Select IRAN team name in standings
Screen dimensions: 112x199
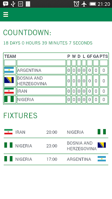pyautogui.click(x=22, y=91)
